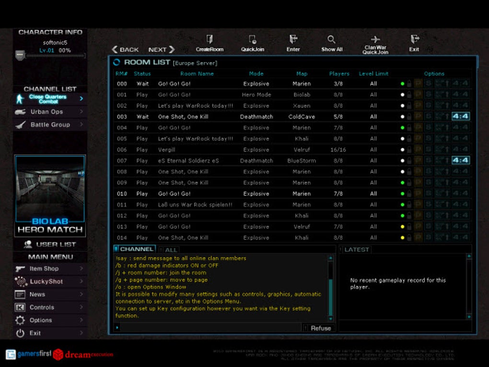This screenshot has height=367, width=489.
Task: Click the Clan War Quick Join icon
Action: tap(375, 39)
